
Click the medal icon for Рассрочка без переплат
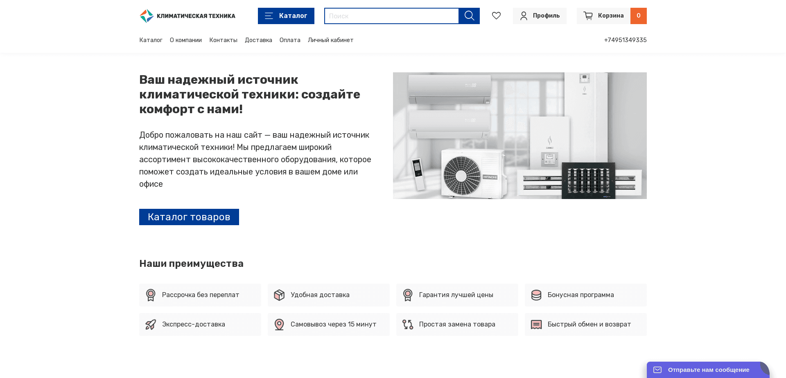coord(151,295)
